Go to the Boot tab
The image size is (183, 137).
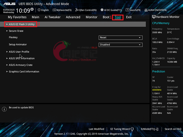coord(106,17)
